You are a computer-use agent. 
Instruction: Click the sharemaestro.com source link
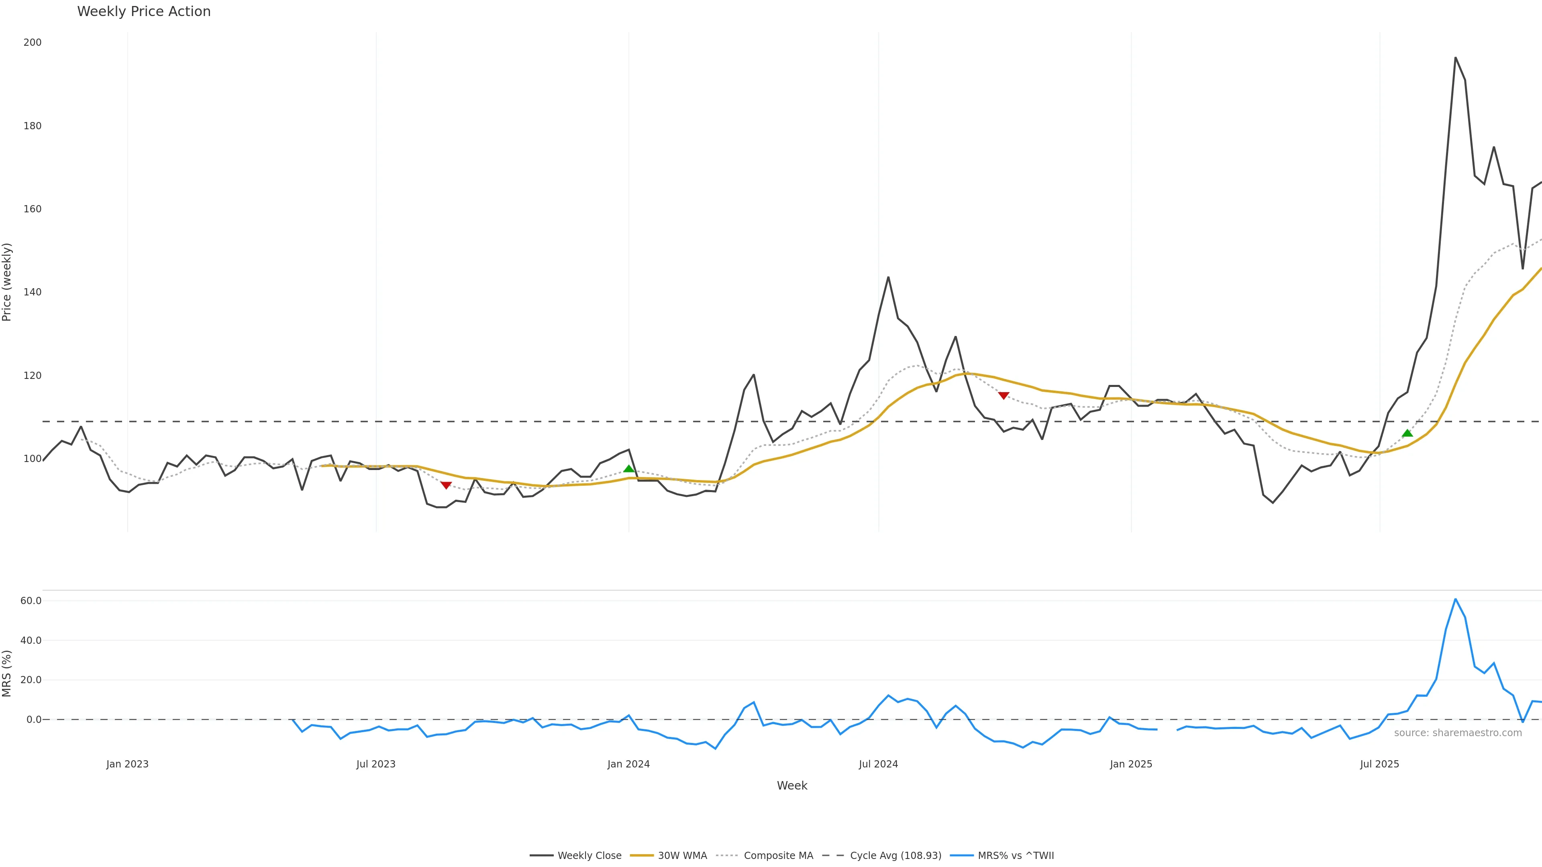click(x=1458, y=733)
